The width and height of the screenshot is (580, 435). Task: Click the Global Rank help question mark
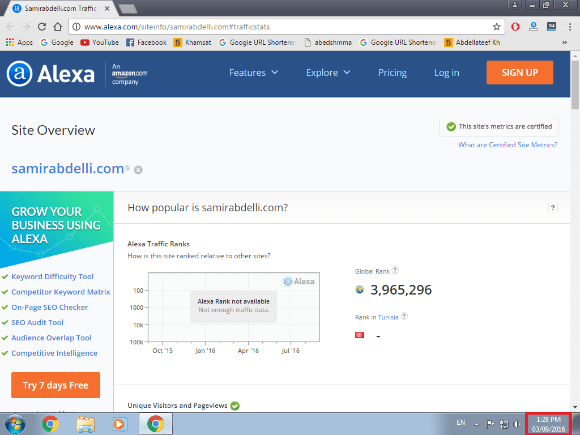(x=395, y=270)
